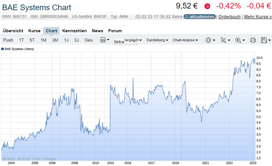
Task: Click the 9,52 € current price
Action: 187,6
